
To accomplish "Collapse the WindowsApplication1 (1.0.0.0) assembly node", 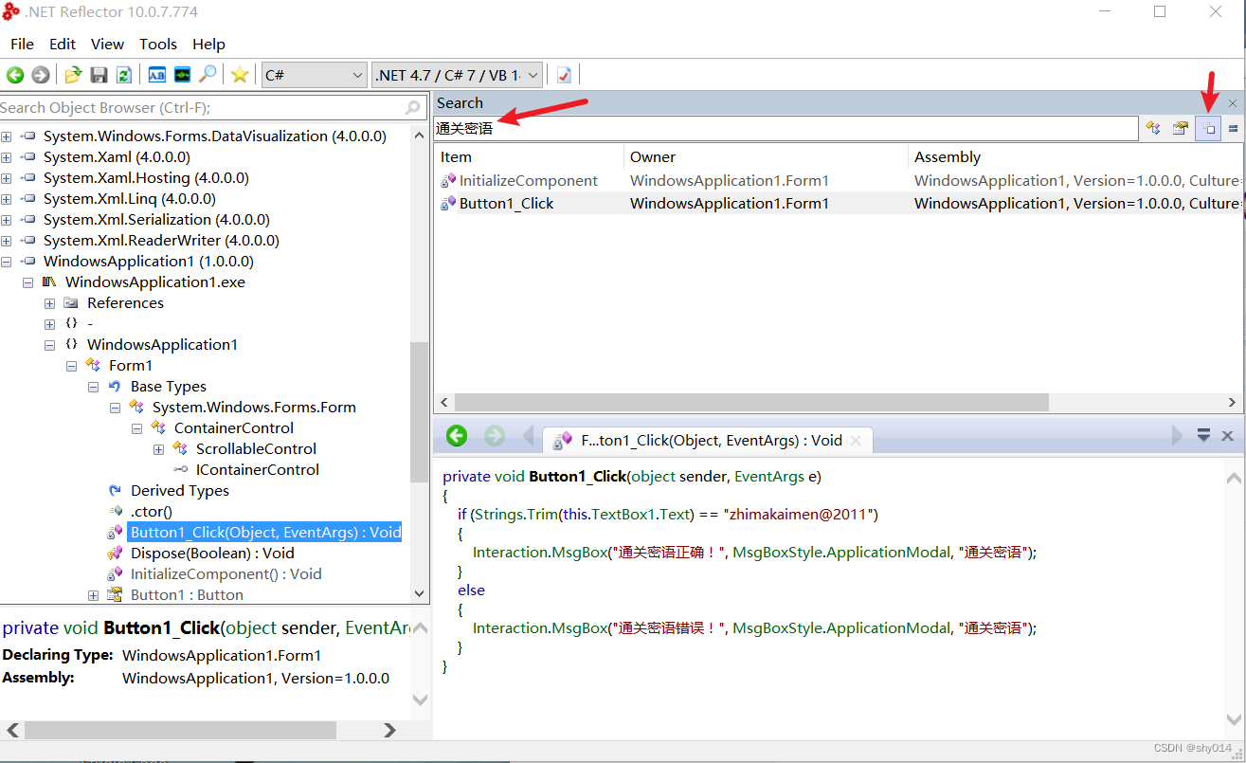I will coord(7,262).
